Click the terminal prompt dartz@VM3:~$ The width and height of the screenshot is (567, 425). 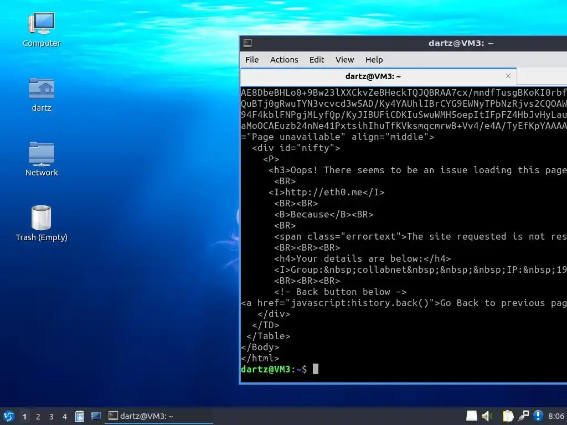pos(274,369)
